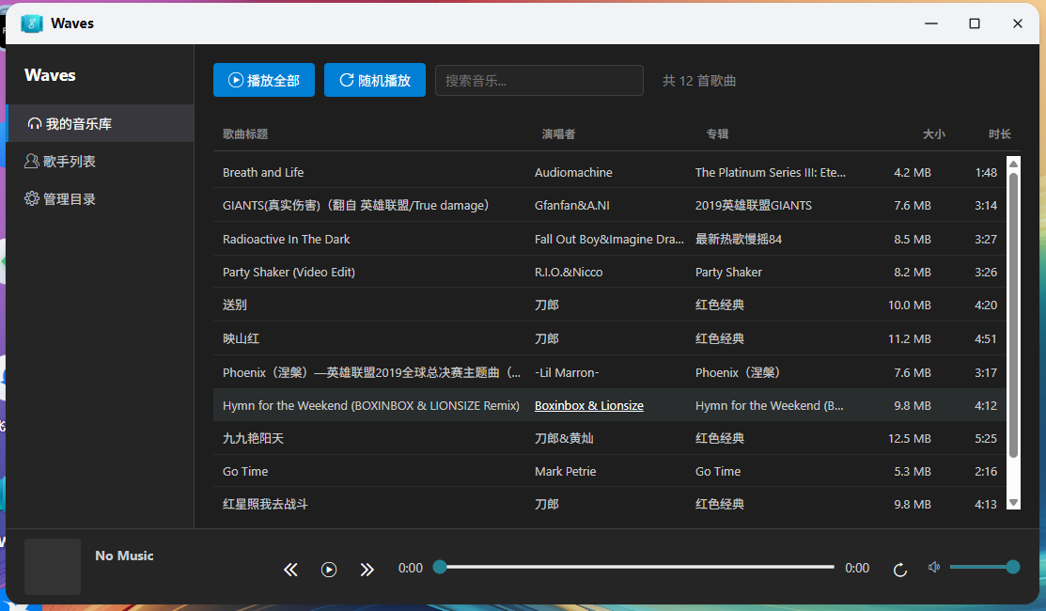Click the album art thumbnail placeholder
The height and width of the screenshot is (611, 1046).
coord(53,566)
